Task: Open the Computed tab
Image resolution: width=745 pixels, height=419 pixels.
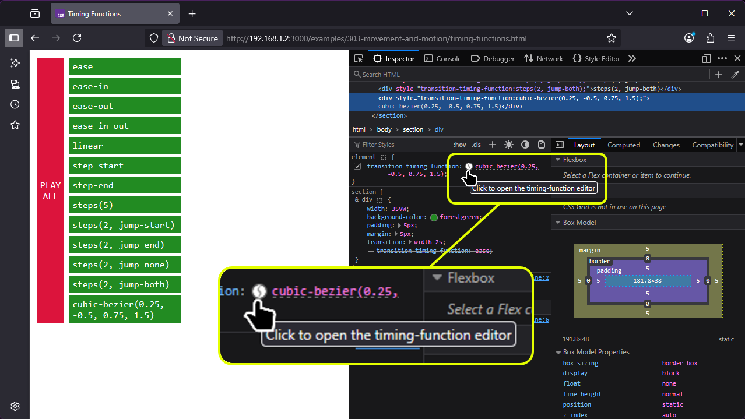Action: pos(623,145)
